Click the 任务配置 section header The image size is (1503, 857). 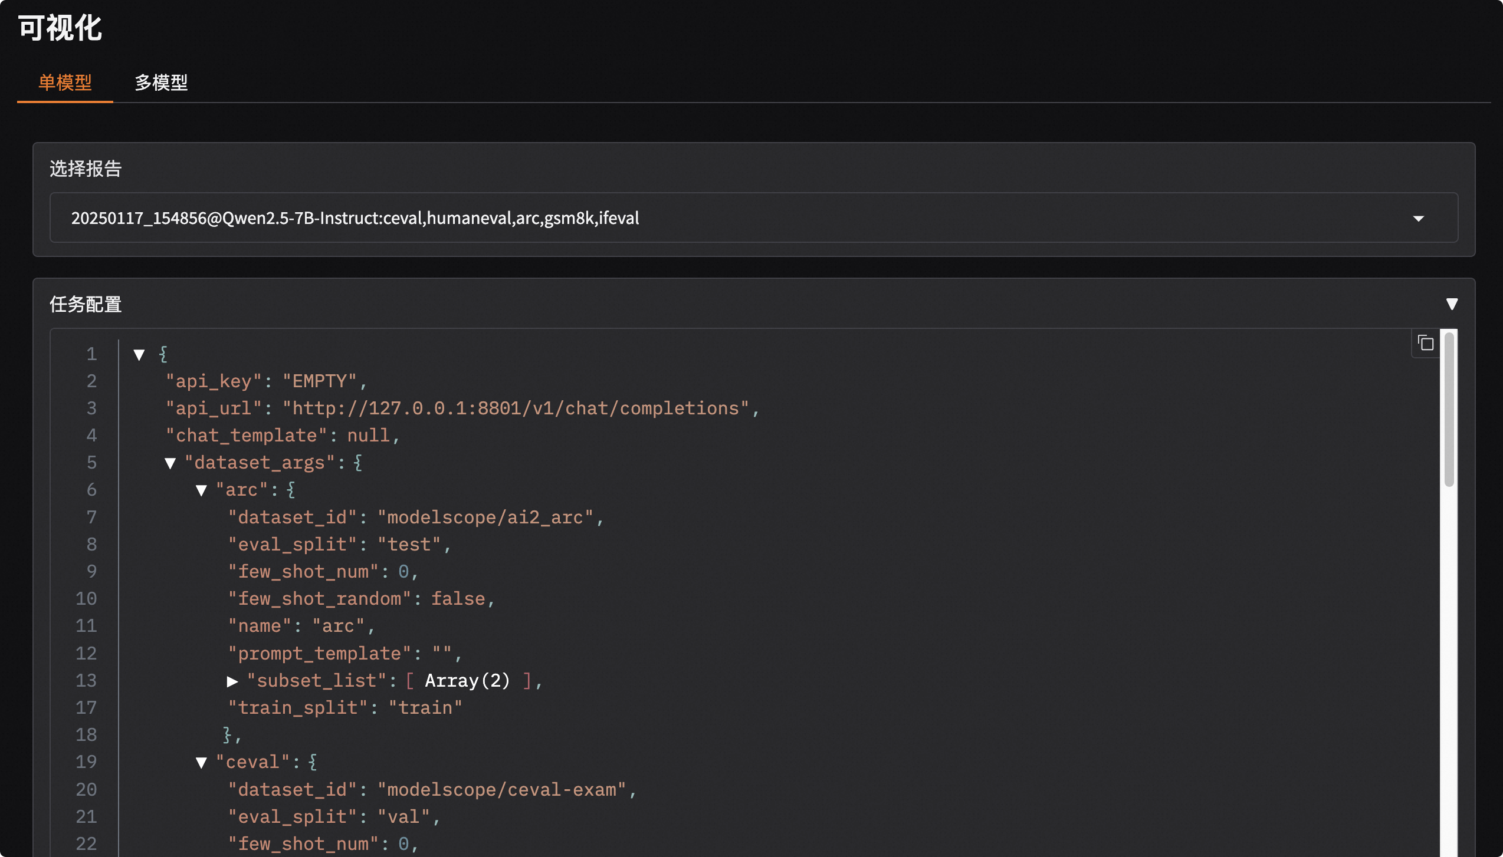86,304
